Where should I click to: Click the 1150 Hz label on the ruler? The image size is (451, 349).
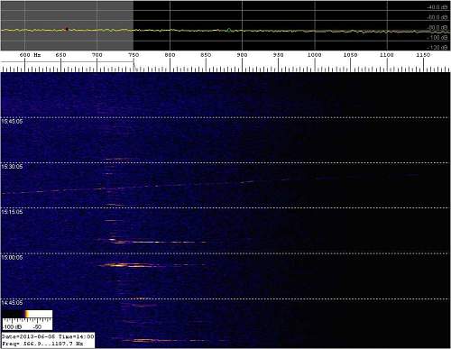pyautogui.click(x=423, y=55)
